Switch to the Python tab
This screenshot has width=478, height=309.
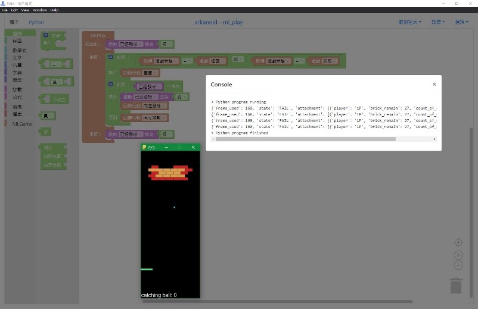[x=36, y=22]
